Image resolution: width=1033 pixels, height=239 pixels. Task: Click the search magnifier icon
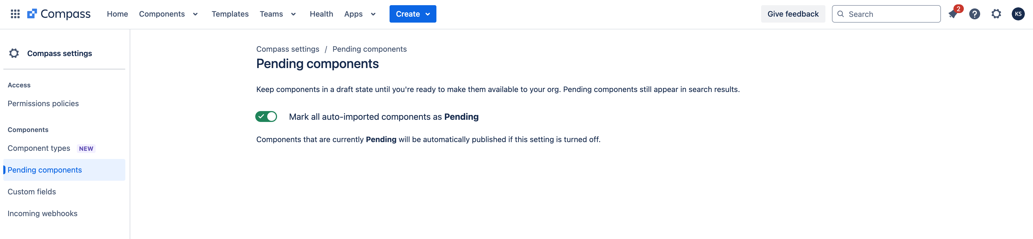pos(840,14)
